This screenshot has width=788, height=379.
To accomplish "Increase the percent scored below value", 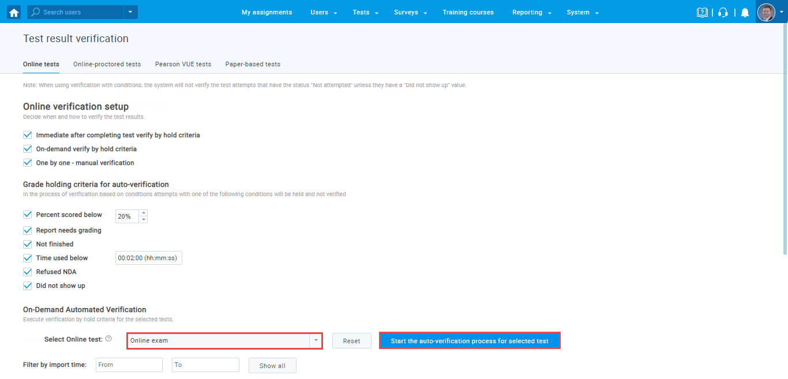I will click(144, 213).
